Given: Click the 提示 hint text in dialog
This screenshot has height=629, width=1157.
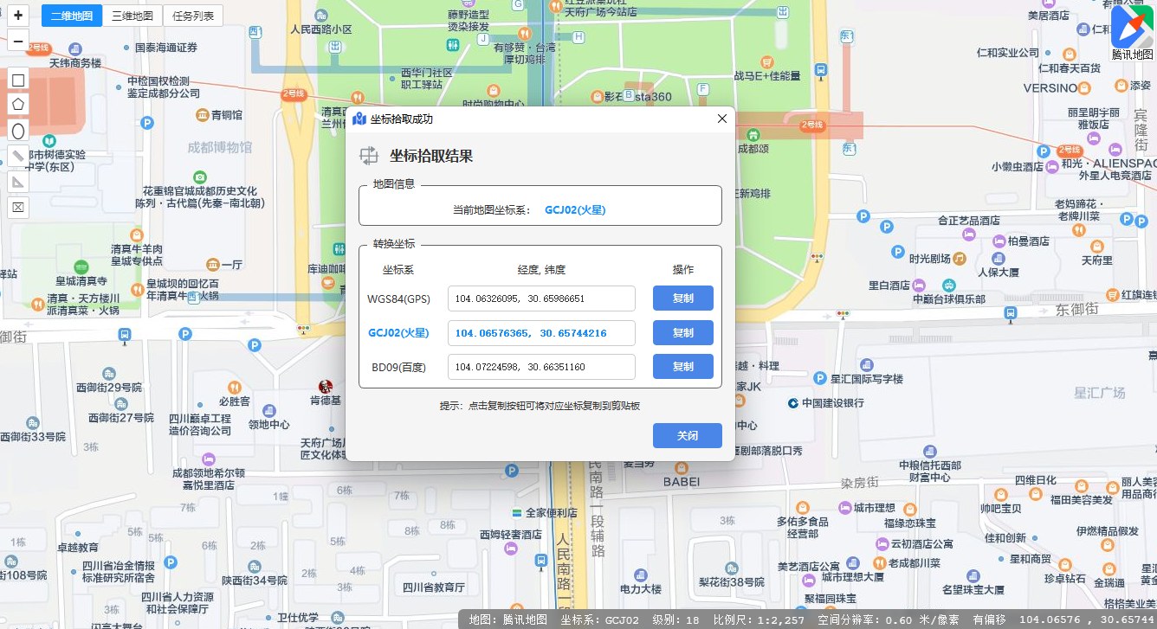Looking at the screenshot, I should pyautogui.click(x=540, y=406).
